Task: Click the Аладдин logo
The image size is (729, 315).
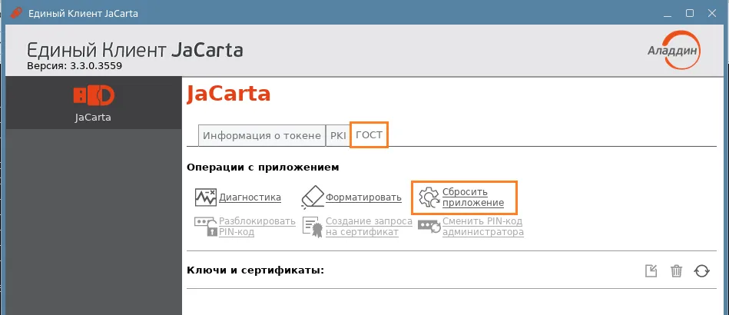Action: [x=674, y=50]
